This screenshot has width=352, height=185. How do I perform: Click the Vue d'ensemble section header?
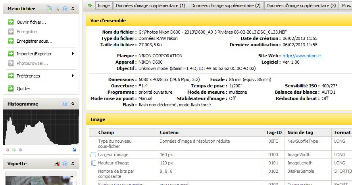coord(219,21)
